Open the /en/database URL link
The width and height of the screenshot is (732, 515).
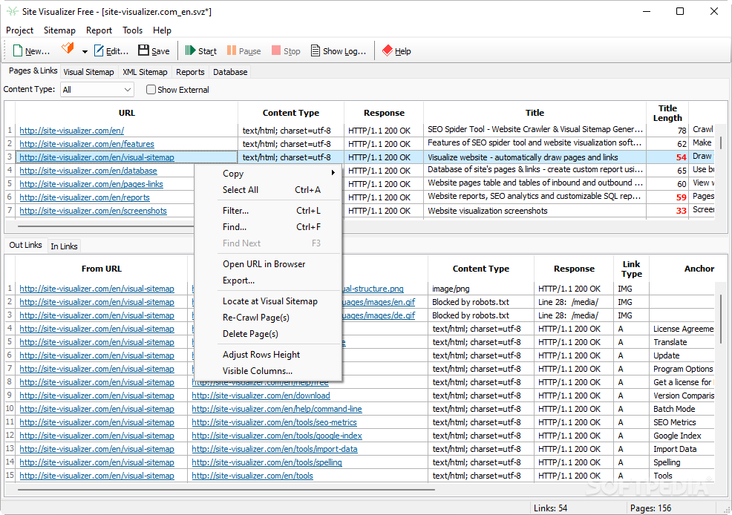88,171
